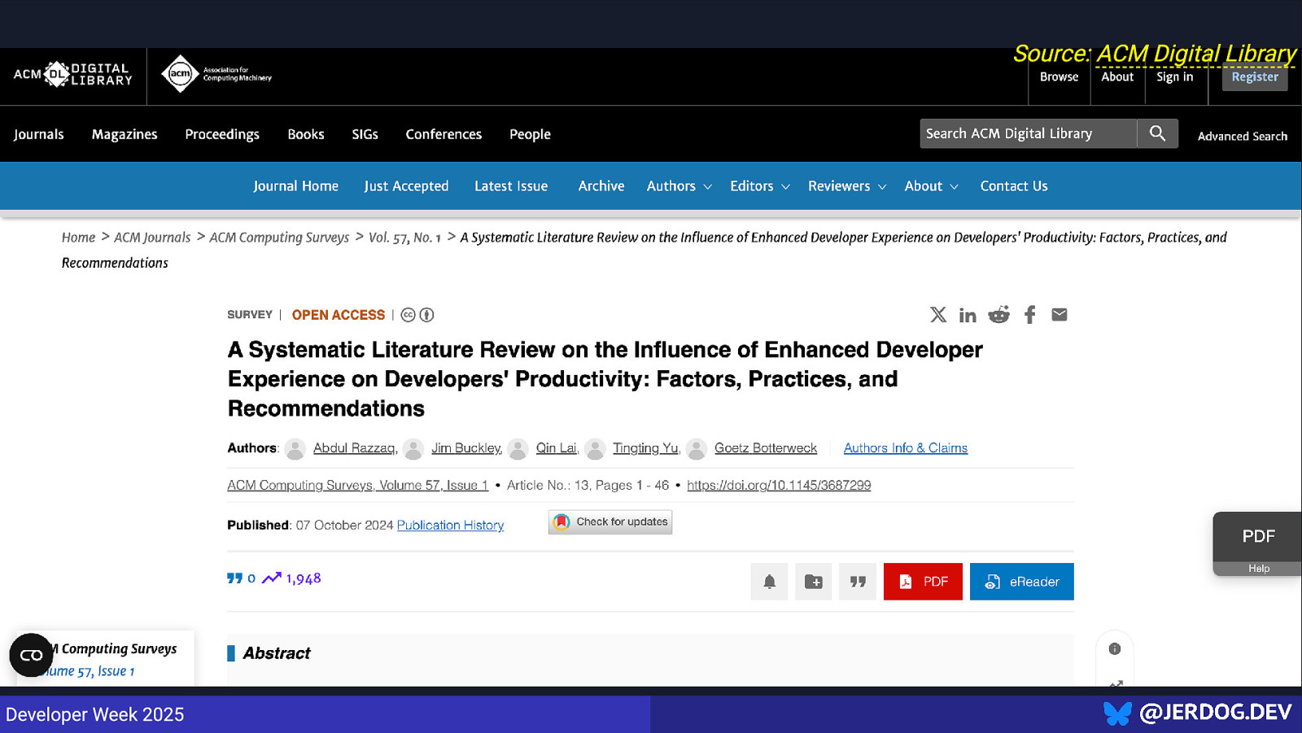Click the ACM Digital Library logo
Viewport: 1302px width, 733px height.
tap(72, 75)
